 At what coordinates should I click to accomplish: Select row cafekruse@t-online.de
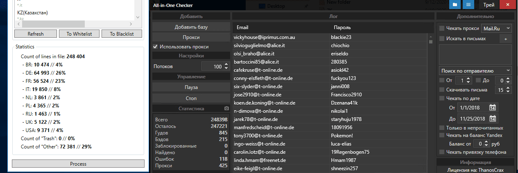coord(330,70)
